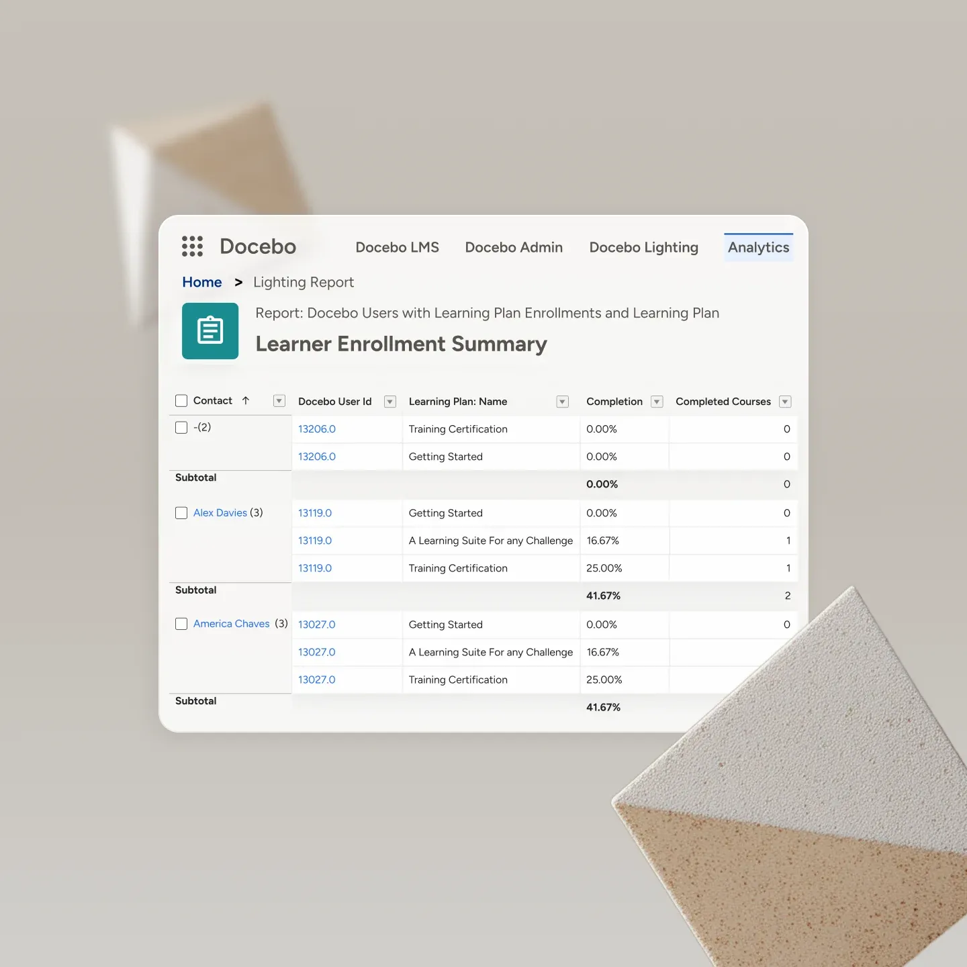The height and width of the screenshot is (967, 967).
Task: Select the Docebo Lighting tab
Action: click(643, 248)
